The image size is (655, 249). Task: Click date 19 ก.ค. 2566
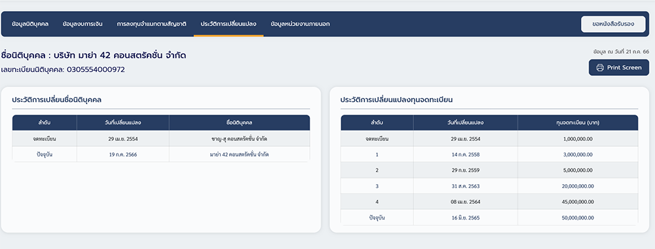click(x=123, y=154)
